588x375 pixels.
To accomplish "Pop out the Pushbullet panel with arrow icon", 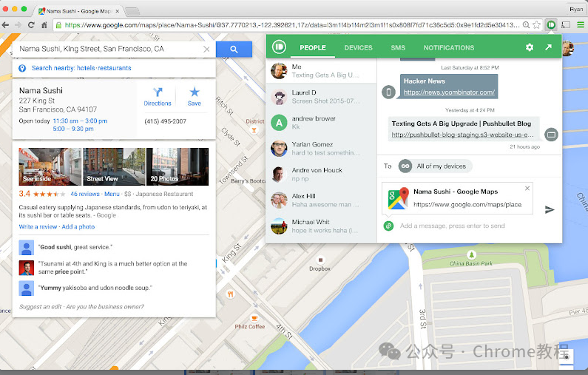I will [x=548, y=47].
